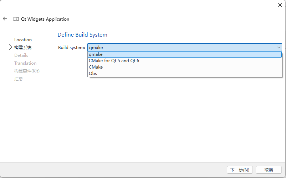
Task: Collapse the Build system combo box arrow
Action: tap(279, 48)
